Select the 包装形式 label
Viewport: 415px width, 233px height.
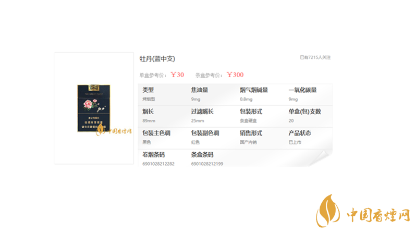[x=251, y=112]
